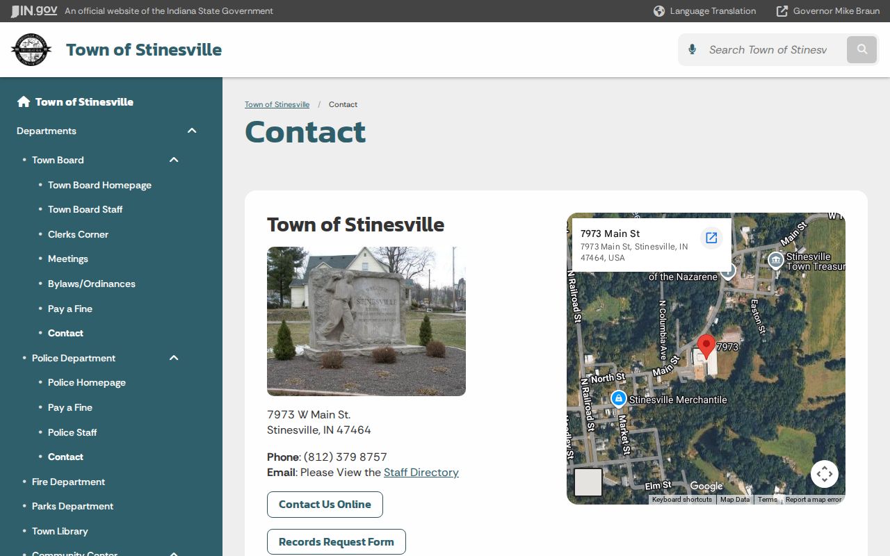890x556 pixels.
Task: Open Police Homepage in sidebar
Action: coord(87,382)
